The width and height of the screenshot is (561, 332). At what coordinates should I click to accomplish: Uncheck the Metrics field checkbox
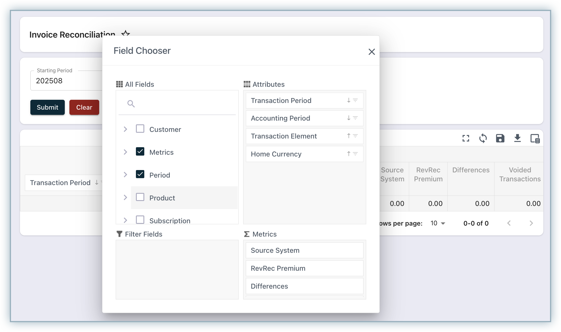click(x=140, y=152)
